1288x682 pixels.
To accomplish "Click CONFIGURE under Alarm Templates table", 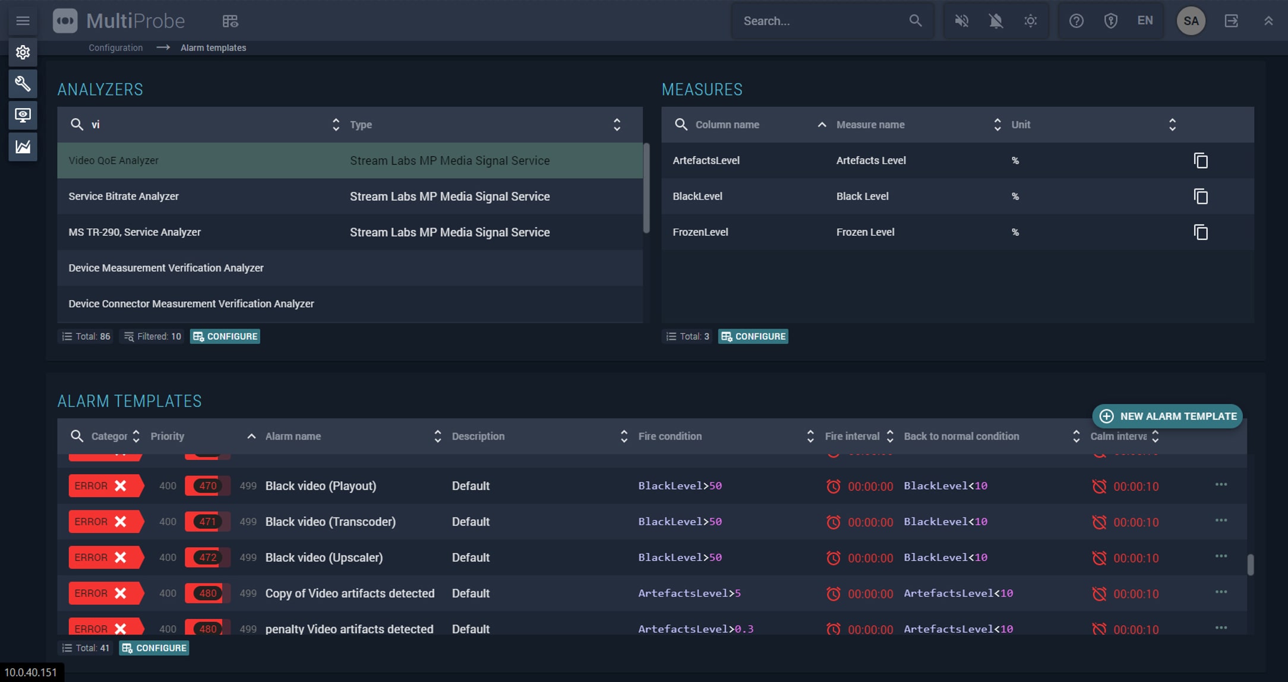I will pos(154,648).
